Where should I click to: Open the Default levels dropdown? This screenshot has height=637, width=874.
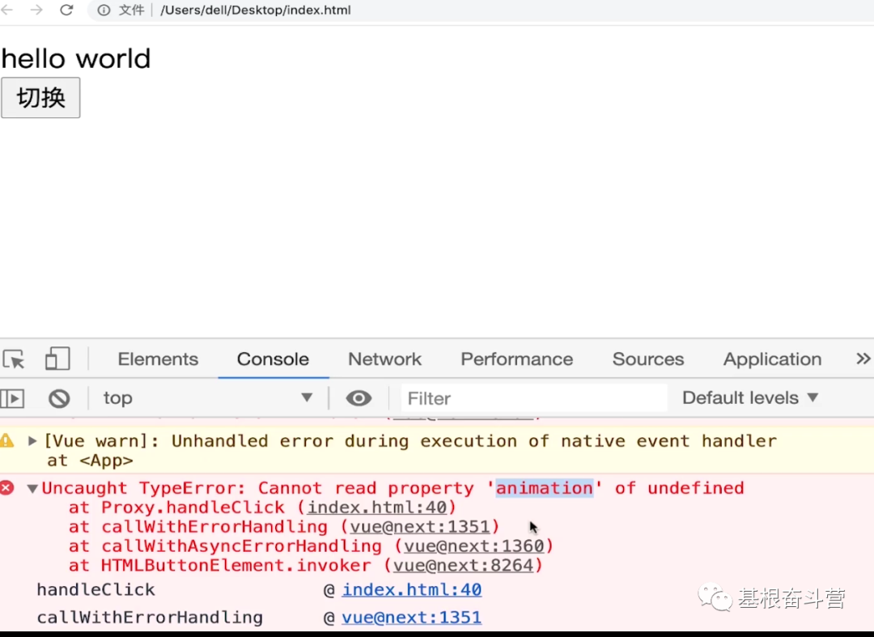point(750,398)
